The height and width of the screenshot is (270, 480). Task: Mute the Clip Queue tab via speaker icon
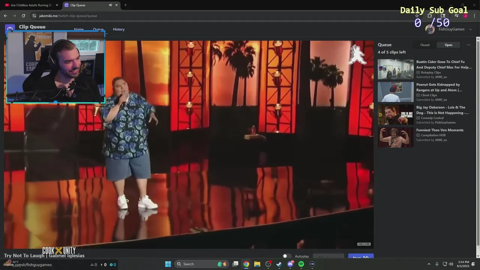point(110,5)
